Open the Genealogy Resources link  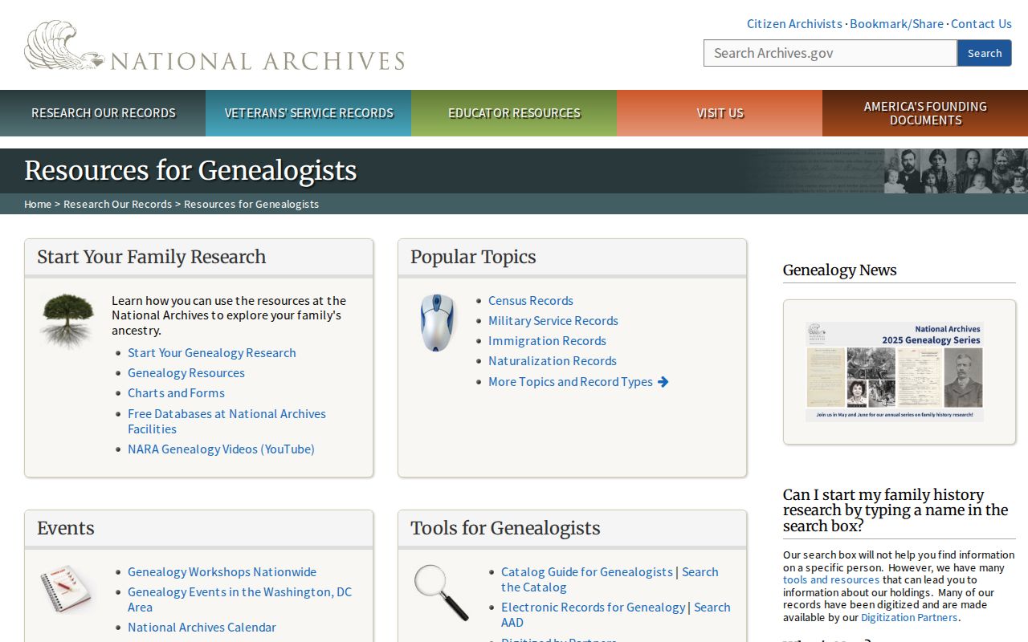point(186,372)
